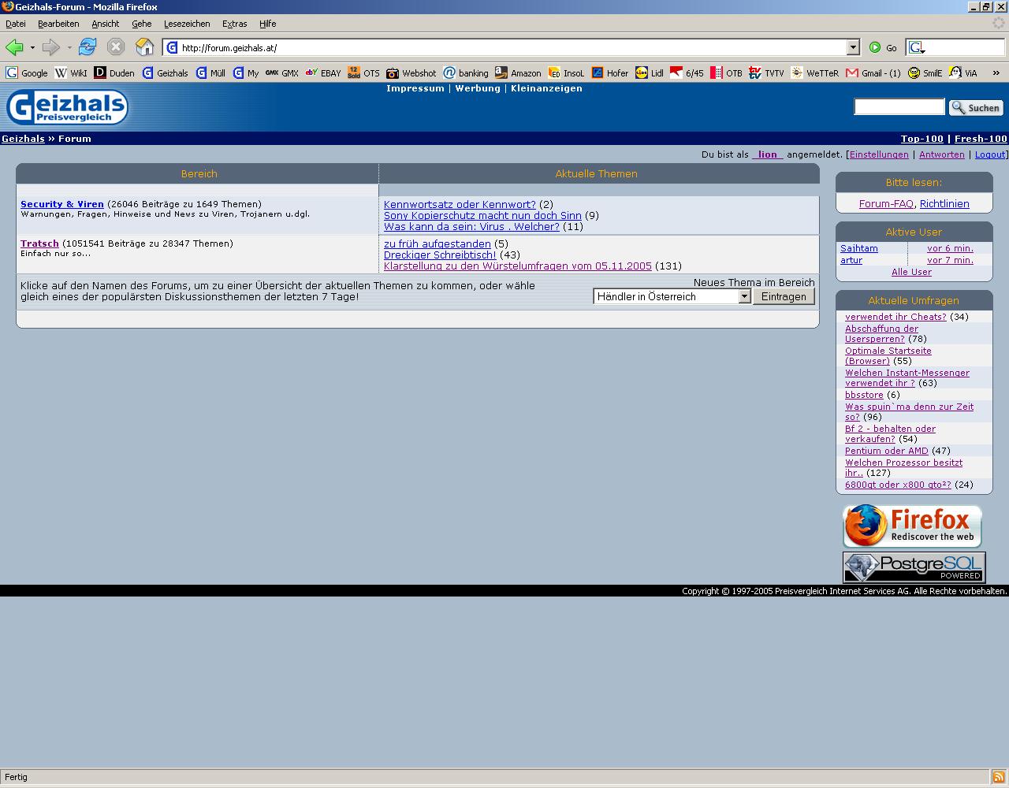Click the Geizhals forum search input field

click(x=899, y=107)
